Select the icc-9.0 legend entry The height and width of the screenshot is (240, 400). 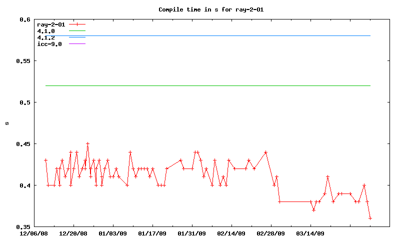49,44
